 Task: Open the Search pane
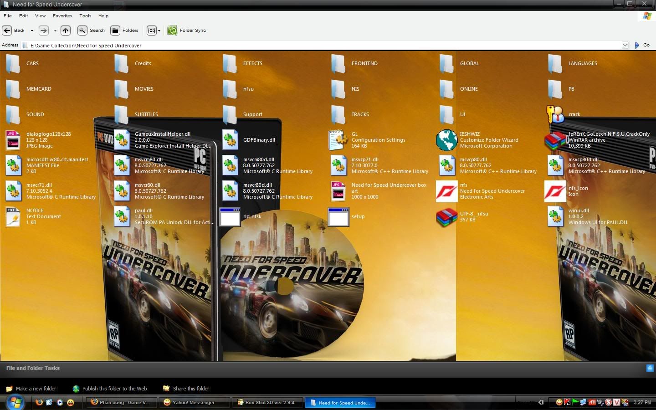91,31
